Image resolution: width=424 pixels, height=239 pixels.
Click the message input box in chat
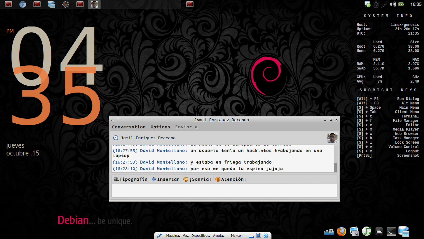(224, 190)
